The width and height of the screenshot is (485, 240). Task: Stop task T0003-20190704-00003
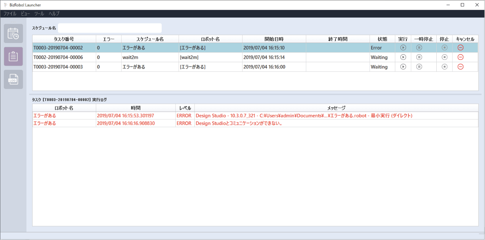(444, 67)
